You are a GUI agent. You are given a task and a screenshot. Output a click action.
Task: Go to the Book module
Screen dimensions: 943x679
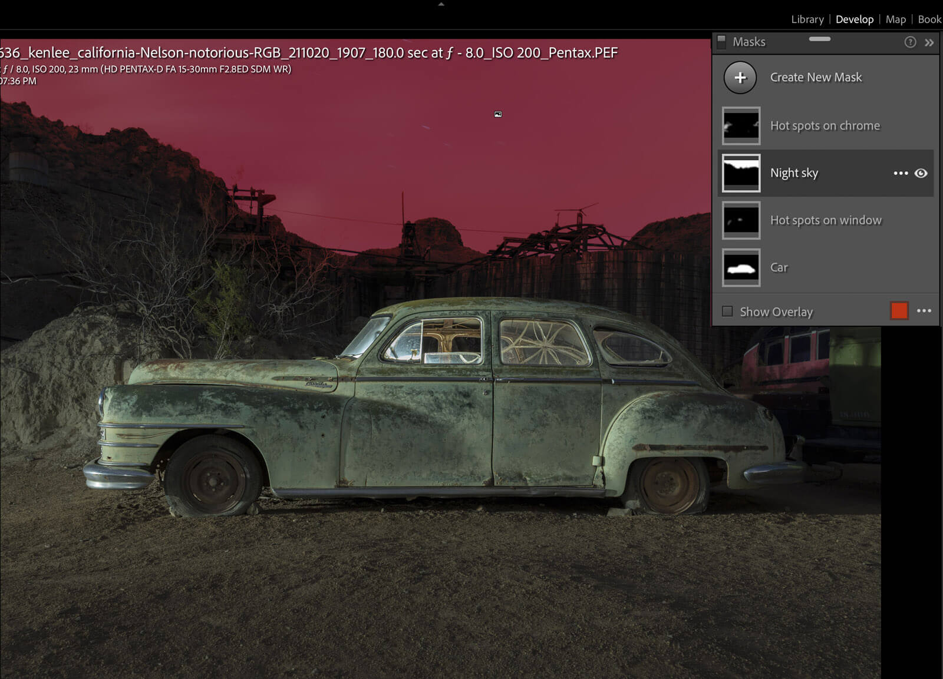pos(929,19)
